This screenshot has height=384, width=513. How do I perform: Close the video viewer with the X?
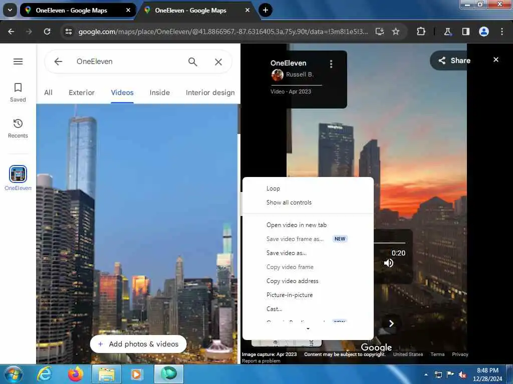[x=496, y=60]
